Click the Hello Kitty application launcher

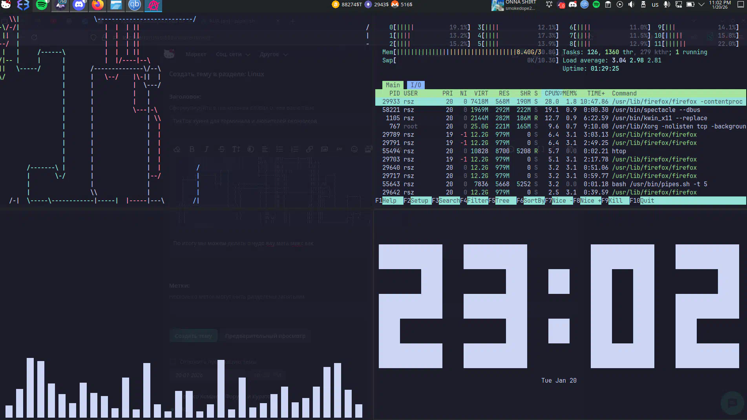tap(6, 5)
